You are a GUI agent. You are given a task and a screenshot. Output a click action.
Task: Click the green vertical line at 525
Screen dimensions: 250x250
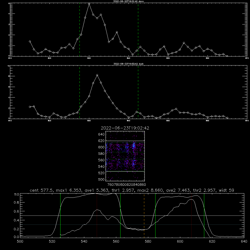pyautogui.click(x=60, y=215)
